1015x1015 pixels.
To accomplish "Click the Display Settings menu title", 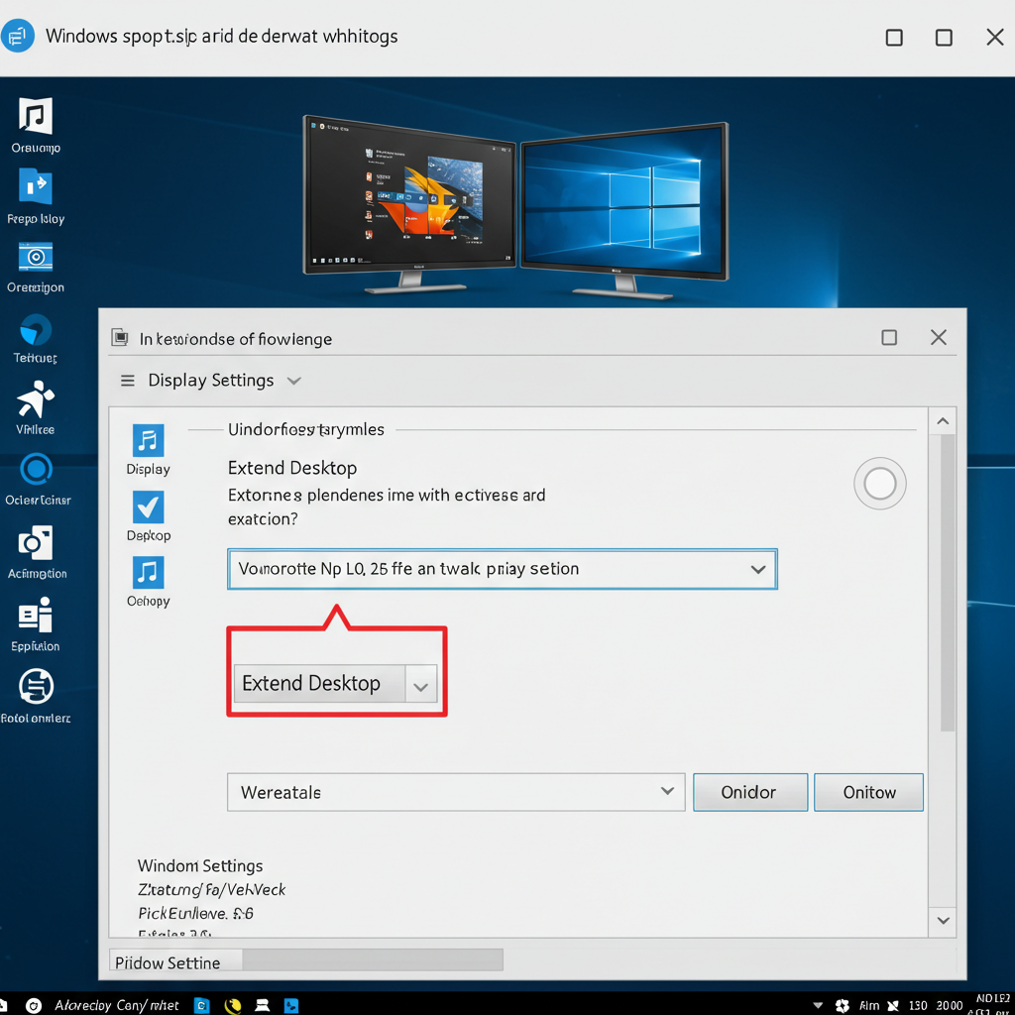I will click(x=211, y=380).
